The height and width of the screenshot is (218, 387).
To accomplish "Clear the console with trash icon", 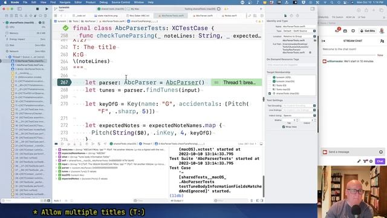I will 252,200.
